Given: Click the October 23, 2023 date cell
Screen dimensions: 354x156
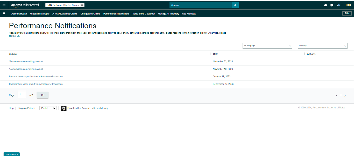Looking at the screenshot, I should pyautogui.click(x=222, y=77).
